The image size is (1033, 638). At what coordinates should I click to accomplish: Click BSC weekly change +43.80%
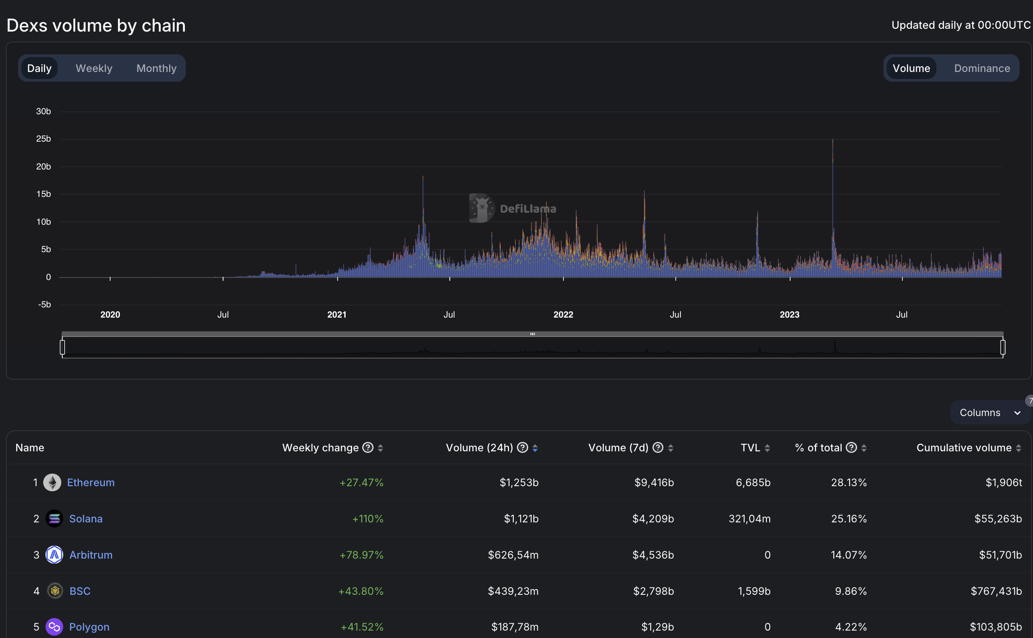[x=361, y=591]
